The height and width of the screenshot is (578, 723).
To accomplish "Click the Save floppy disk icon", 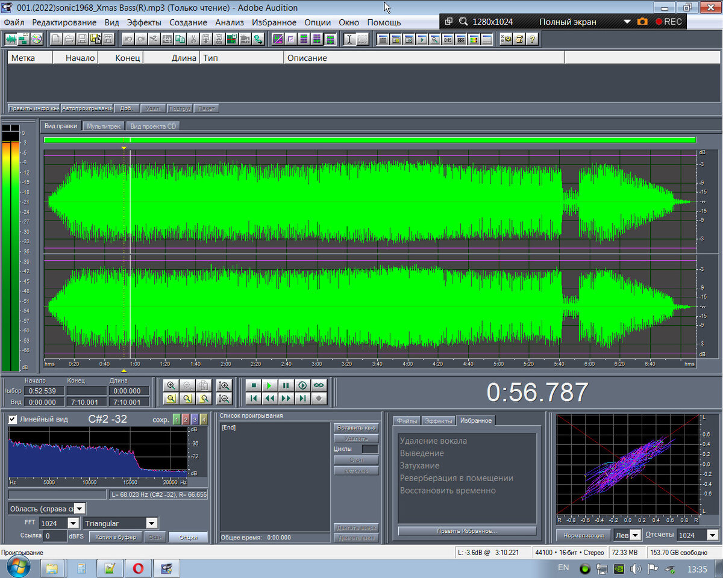I will point(82,39).
